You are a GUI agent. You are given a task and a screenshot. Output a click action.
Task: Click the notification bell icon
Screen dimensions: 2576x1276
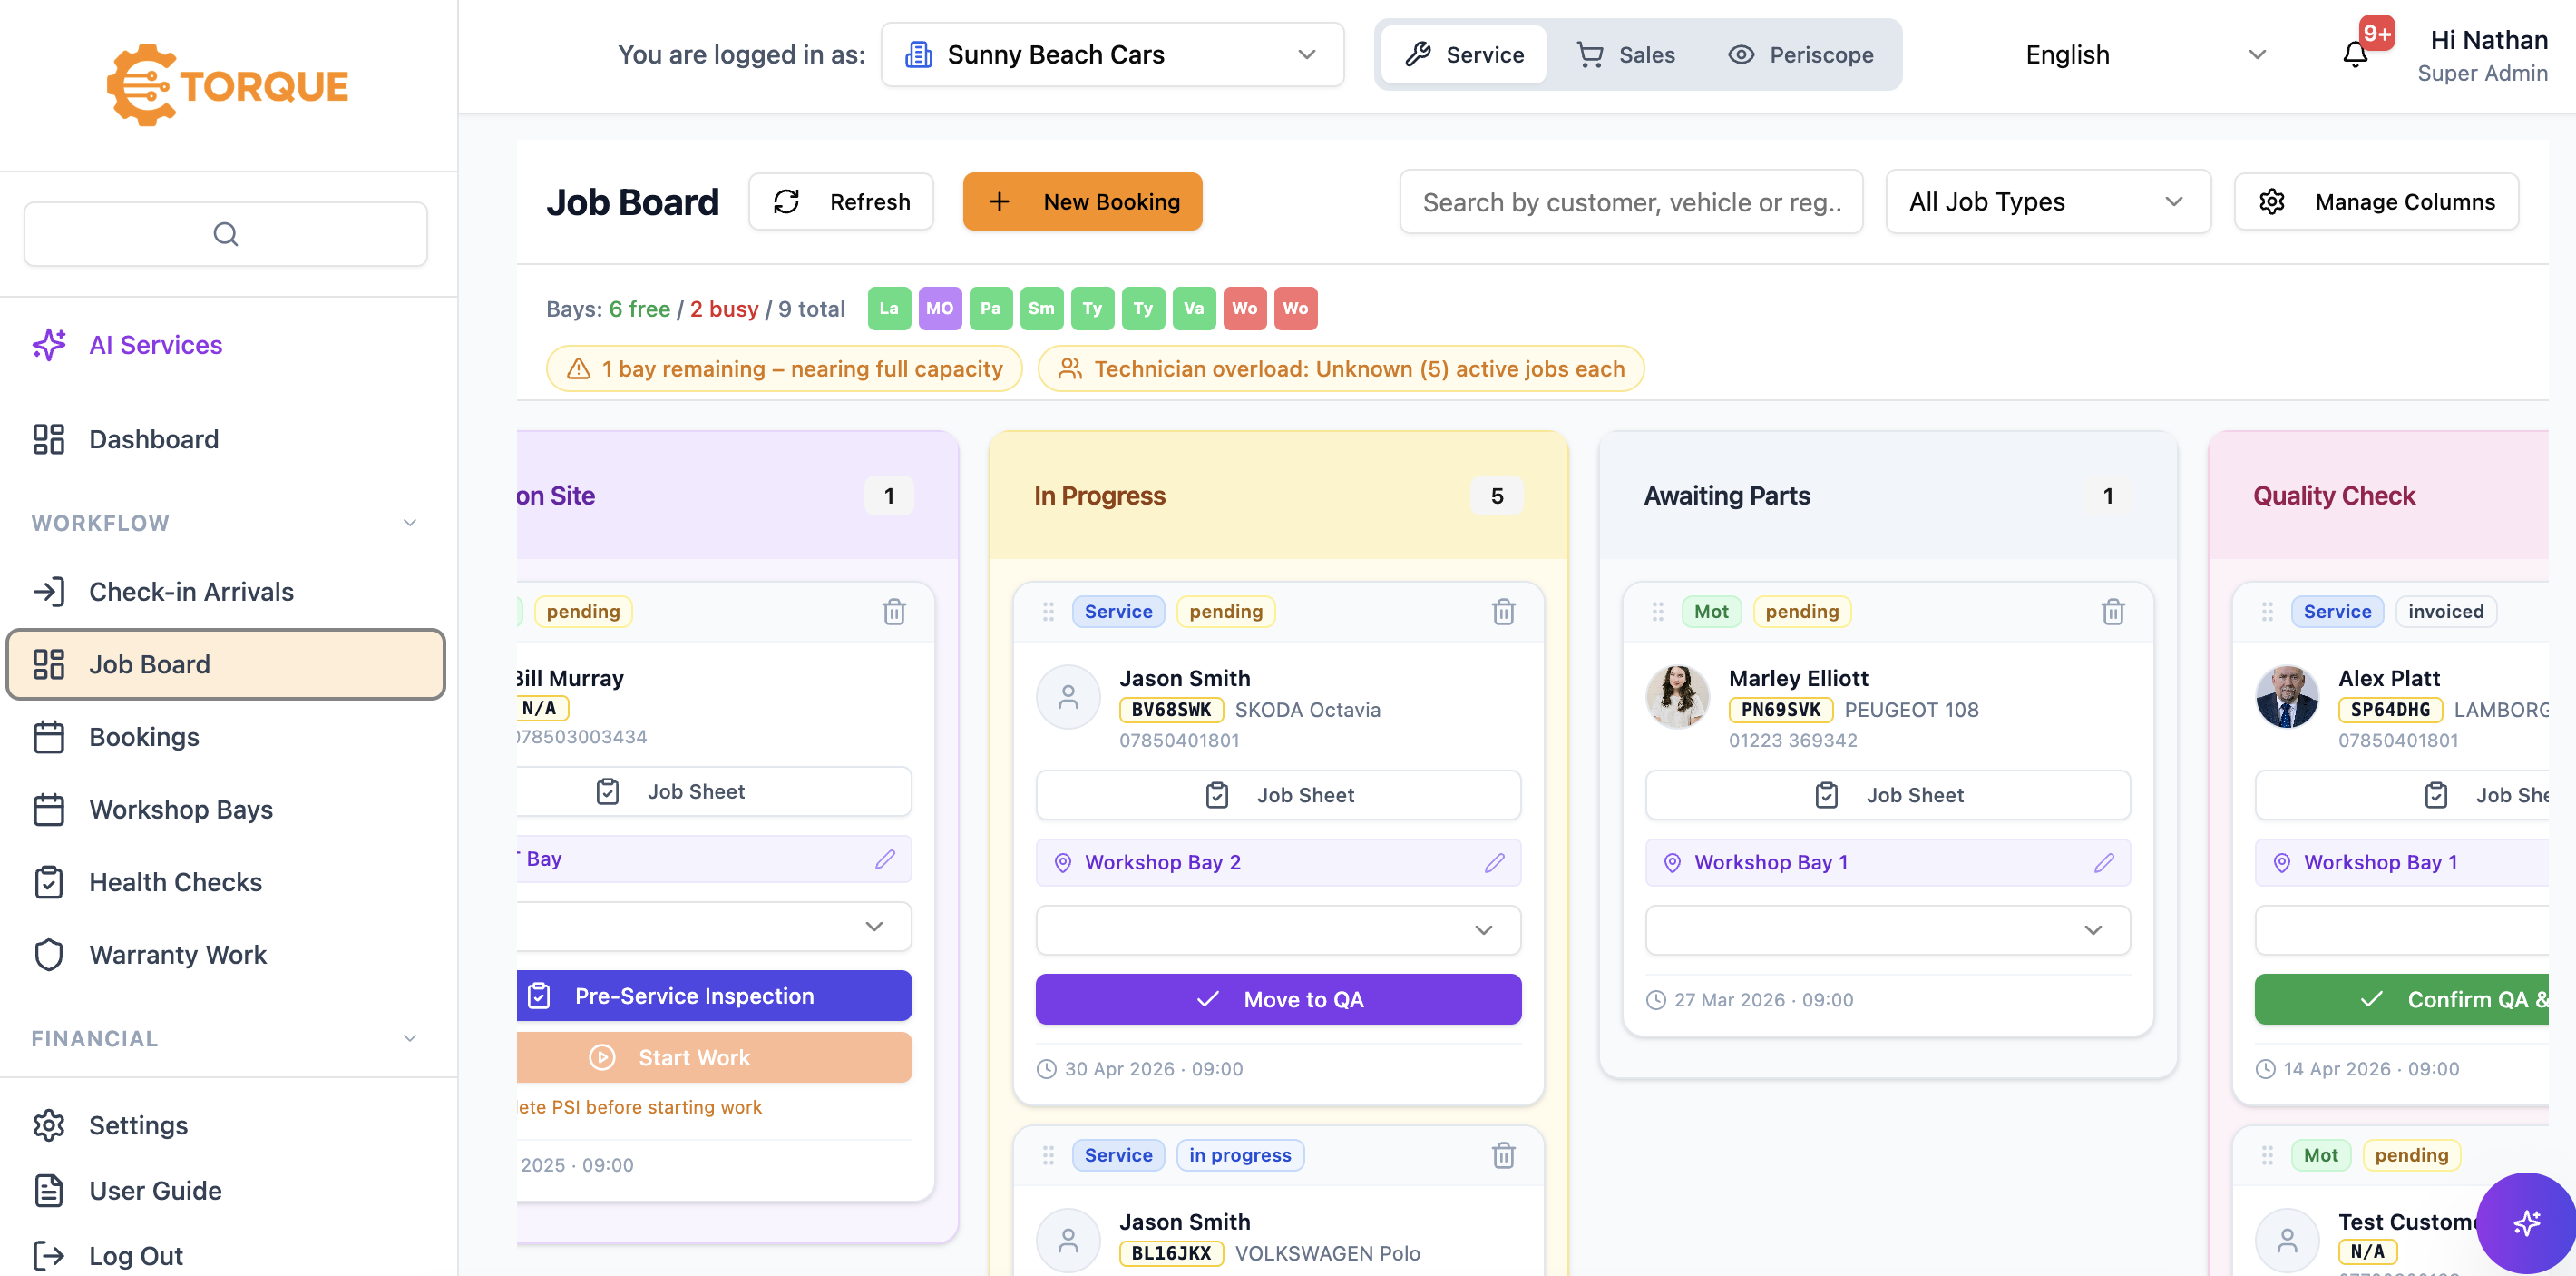pos(2355,54)
